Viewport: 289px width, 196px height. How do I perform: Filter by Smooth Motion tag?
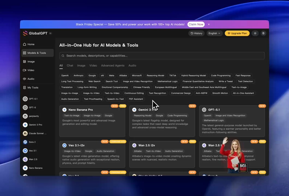(220, 93)
